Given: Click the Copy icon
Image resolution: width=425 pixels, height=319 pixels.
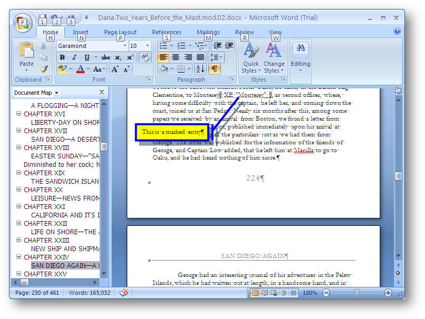Looking at the screenshot, I should coord(44,57).
